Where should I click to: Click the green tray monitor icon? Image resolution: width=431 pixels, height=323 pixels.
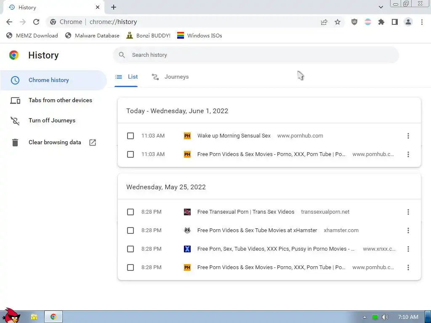(x=375, y=317)
